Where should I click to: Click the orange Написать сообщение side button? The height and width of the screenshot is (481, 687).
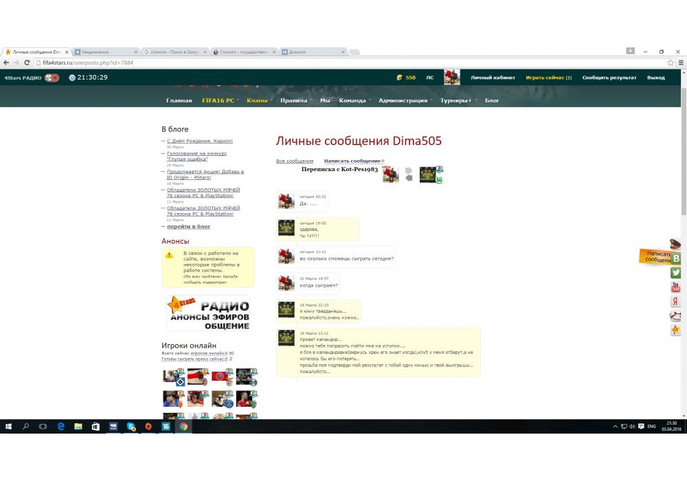[655, 256]
